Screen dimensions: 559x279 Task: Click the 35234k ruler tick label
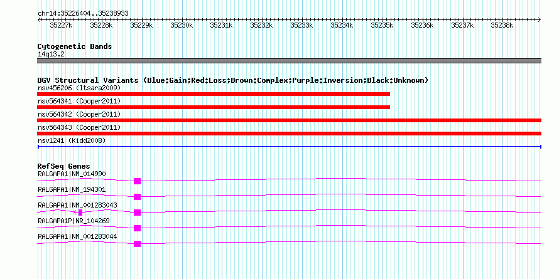tap(342, 25)
